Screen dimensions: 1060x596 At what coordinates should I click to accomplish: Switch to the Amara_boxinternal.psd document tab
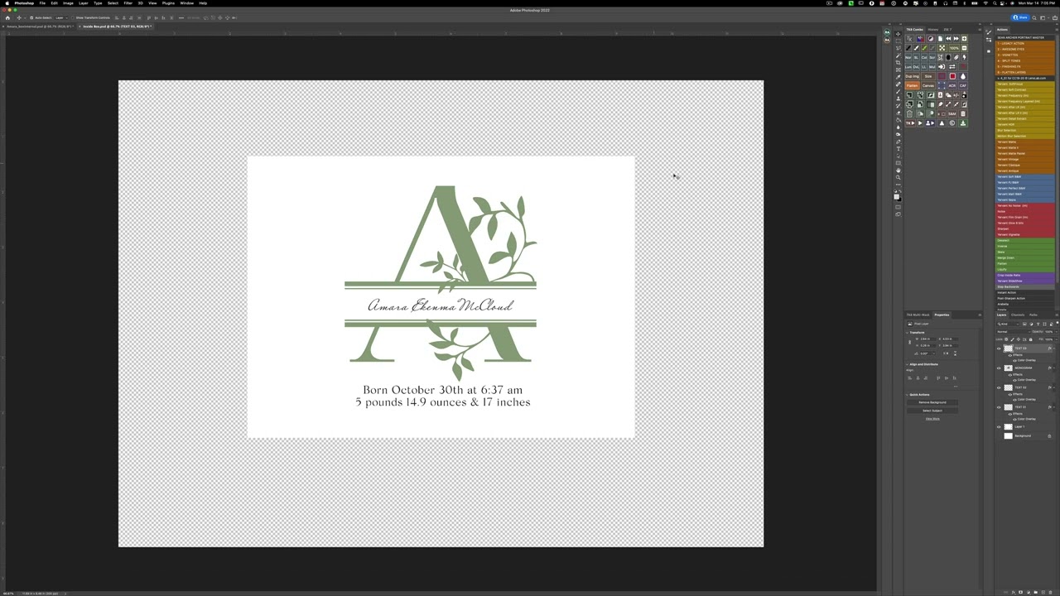pyautogui.click(x=38, y=26)
